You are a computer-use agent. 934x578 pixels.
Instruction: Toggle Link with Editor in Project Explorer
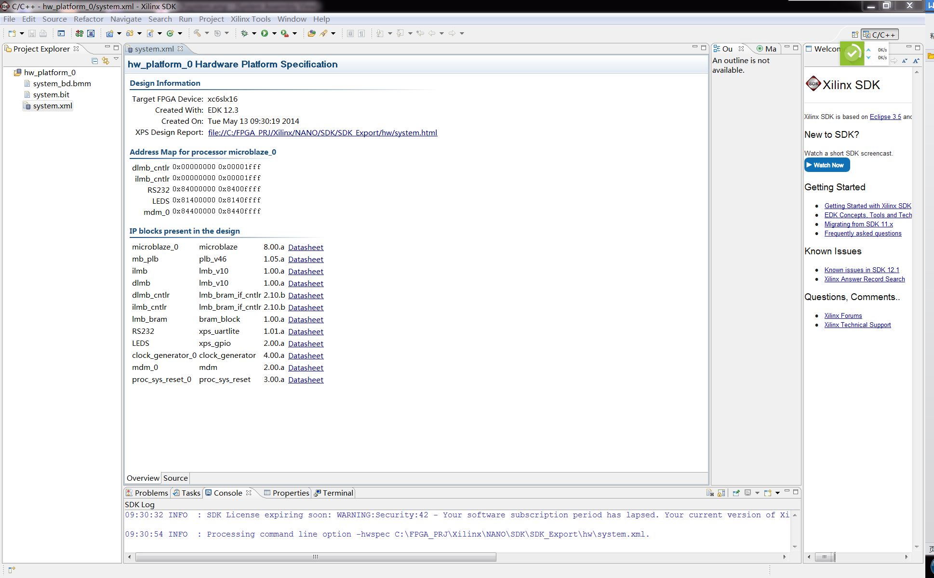click(105, 61)
